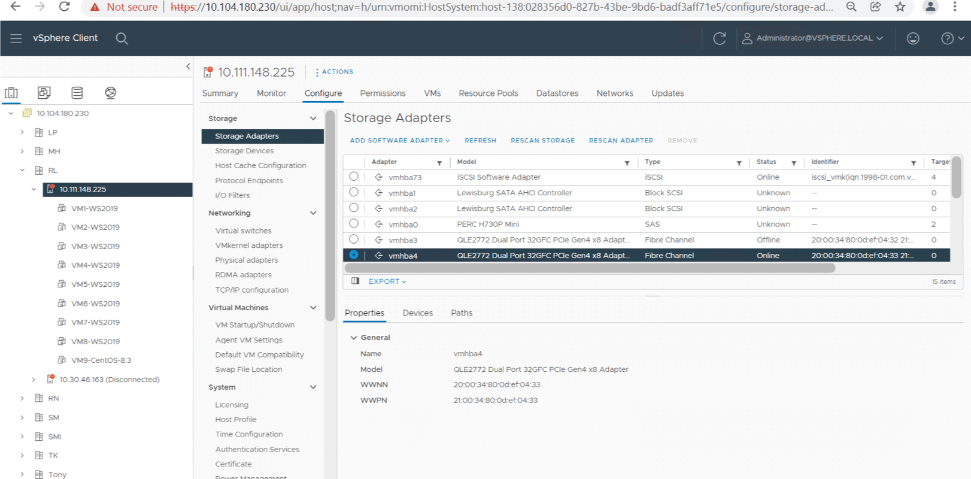Select the vmhba3 adapter radio button
This screenshot has width=971, height=479.
click(x=354, y=239)
